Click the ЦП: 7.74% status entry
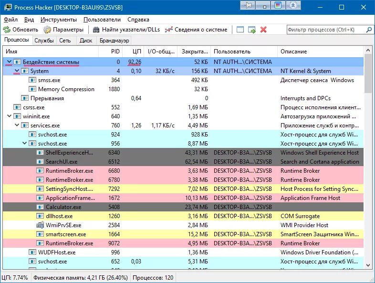Image resolution: width=375 pixels, height=283 pixels. click(15, 278)
